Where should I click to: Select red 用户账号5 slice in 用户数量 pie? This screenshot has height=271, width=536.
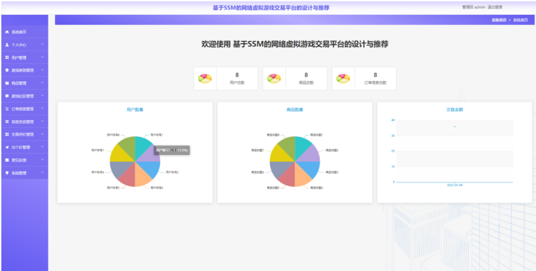click(x=128, y=177)
